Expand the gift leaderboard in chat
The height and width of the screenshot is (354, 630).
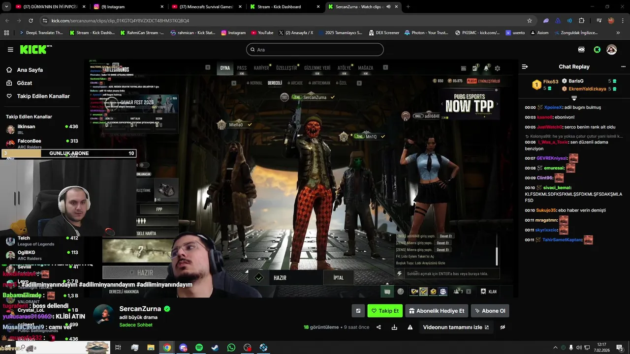click(x=574, y=98)
